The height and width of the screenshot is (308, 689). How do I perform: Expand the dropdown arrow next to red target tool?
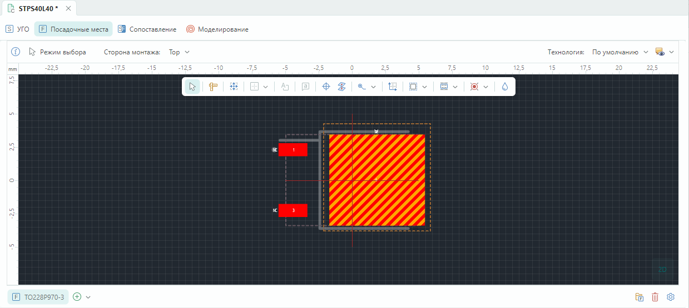486,87
